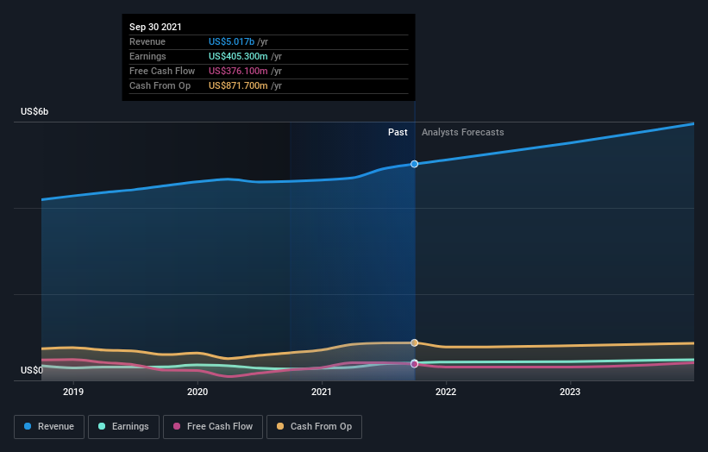Click the 2022 x-axis label
The height and width of the screenshot is (452, 708).
(446, 392)
